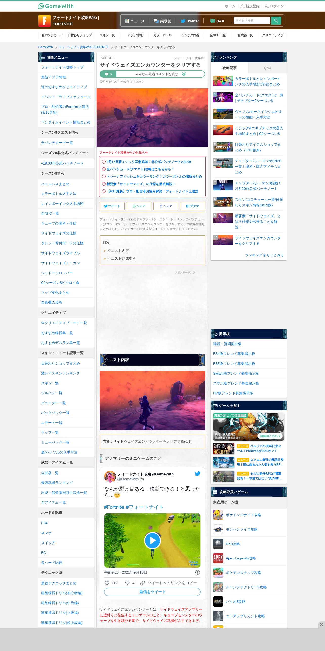Image resolution: width=325 pixels, height=651 pixels.
Task: Open red link サイドウェイズアノマリー in article
Action: point(181,609)
